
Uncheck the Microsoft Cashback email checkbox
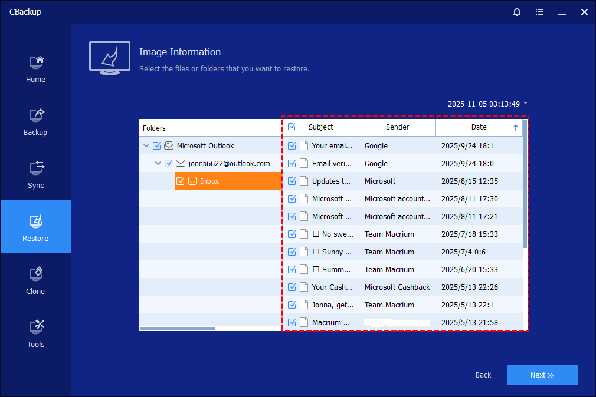[292, 287]
